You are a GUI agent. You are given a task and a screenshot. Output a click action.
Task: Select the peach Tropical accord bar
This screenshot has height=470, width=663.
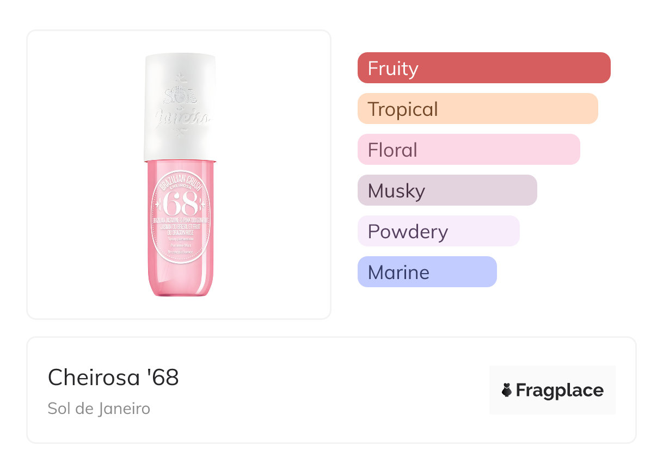477,109
